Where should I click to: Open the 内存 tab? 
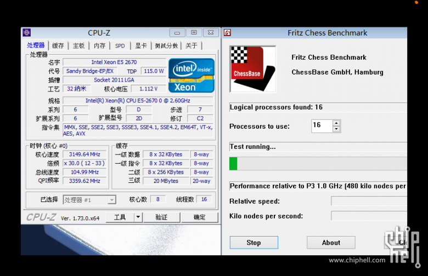(x=99, y=45)
